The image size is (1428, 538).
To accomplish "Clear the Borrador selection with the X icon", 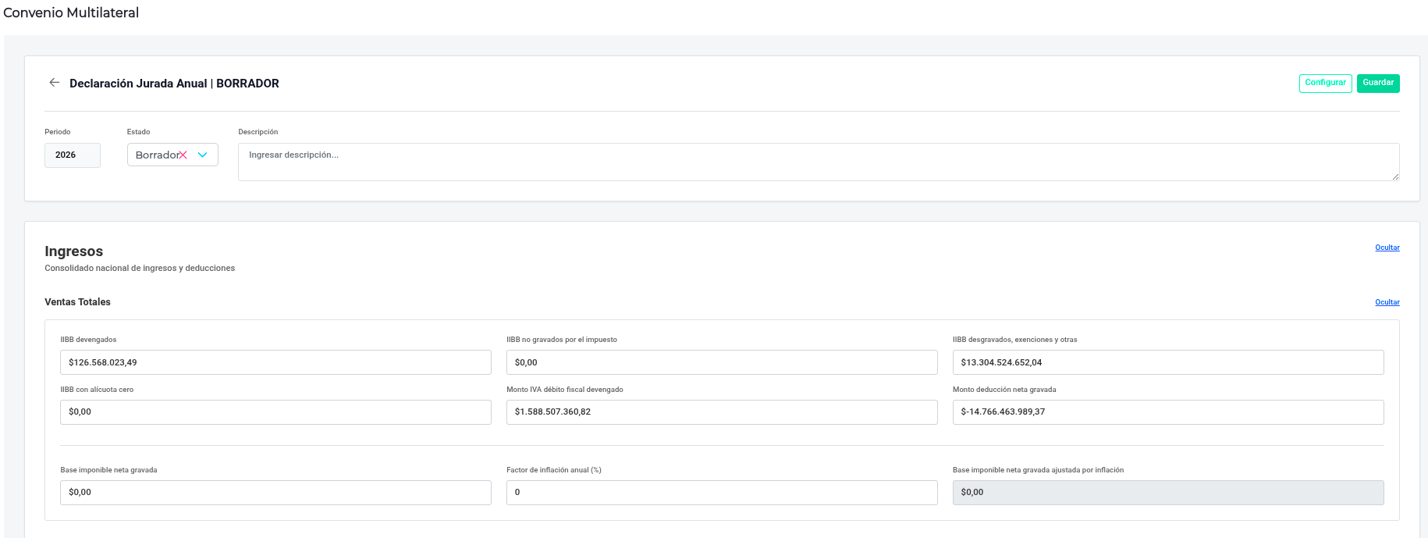I will pos(183,155).
